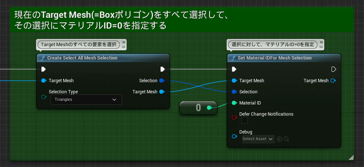
Task: Toggle the Defer Change Notifications checkbox
Action: [x=245, y=120]
